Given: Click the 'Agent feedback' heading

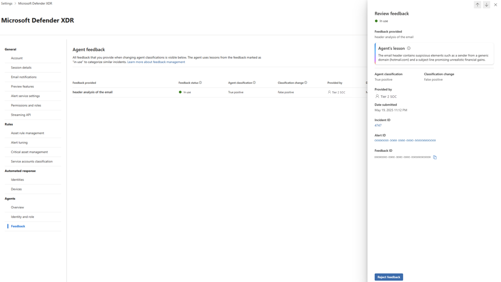Looking at the screenshot, I should click(x=89, y=50).
